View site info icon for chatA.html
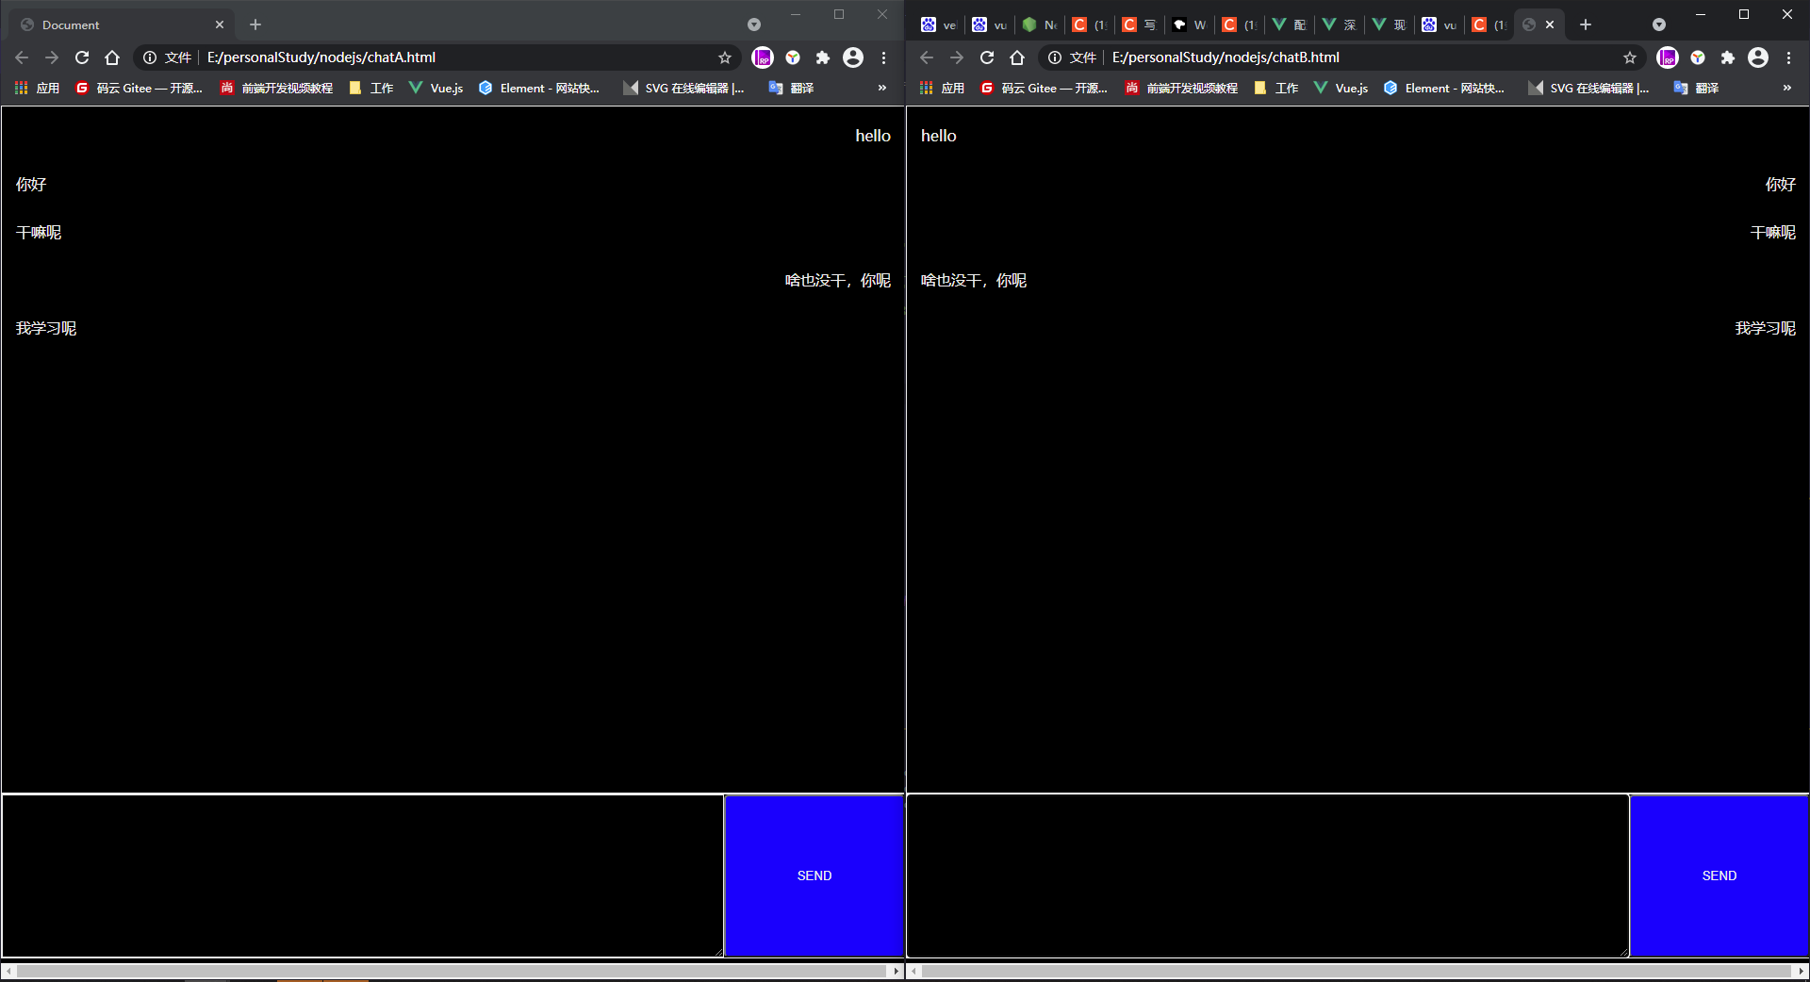 click(149, 57)
